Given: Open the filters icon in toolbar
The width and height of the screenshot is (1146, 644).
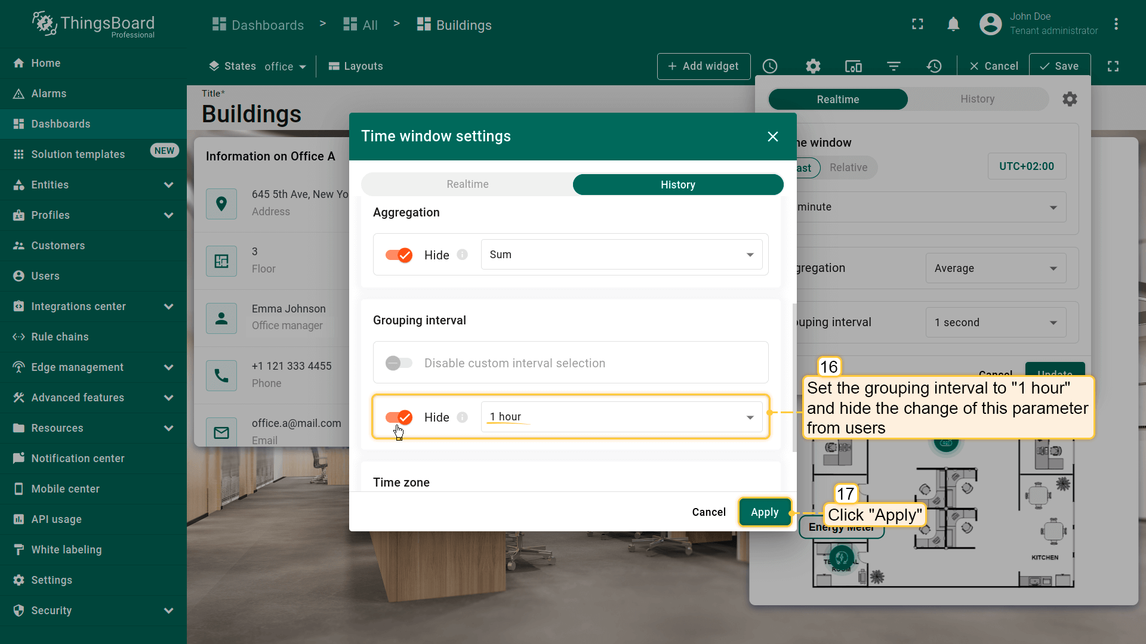Looking at the screenshot, I should tap(894, 66).
